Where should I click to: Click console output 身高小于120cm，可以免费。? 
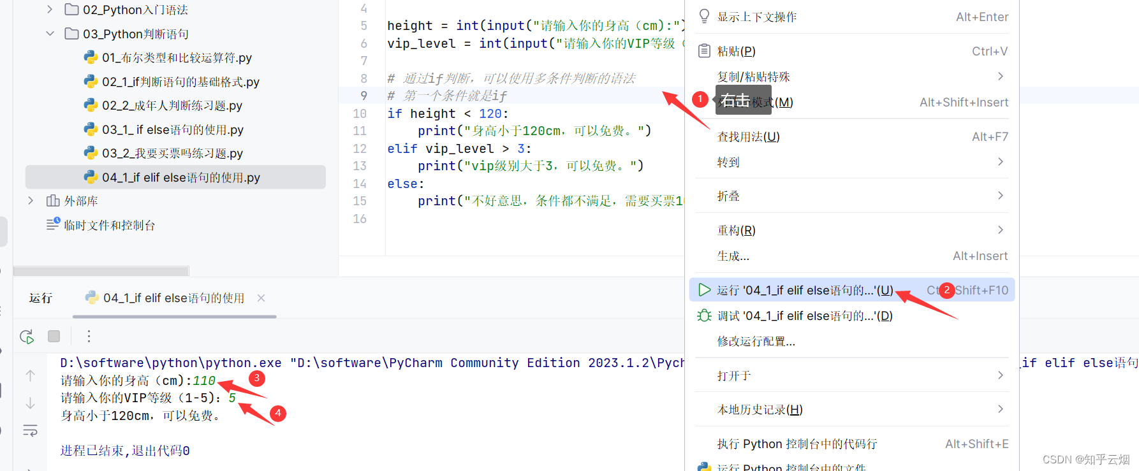point(140,416)
